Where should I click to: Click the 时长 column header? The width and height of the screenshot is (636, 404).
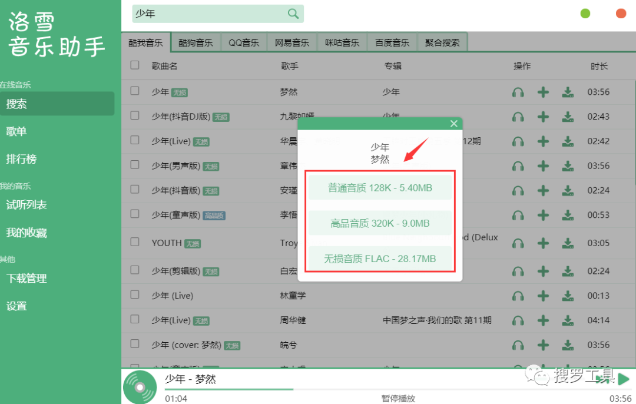tap(599, 66)
